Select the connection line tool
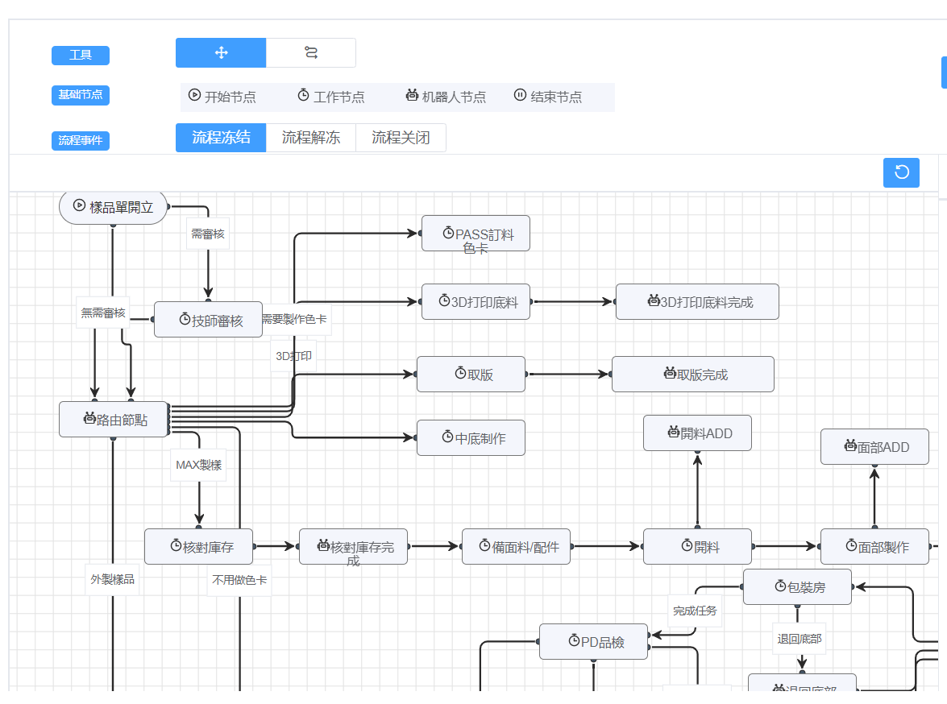Viewport: 947px width, 704px height. (x=311, y=53)
